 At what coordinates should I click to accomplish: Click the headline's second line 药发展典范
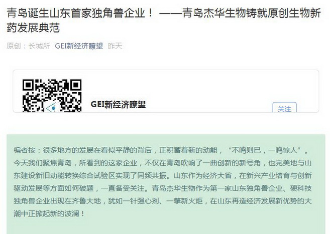33,28
